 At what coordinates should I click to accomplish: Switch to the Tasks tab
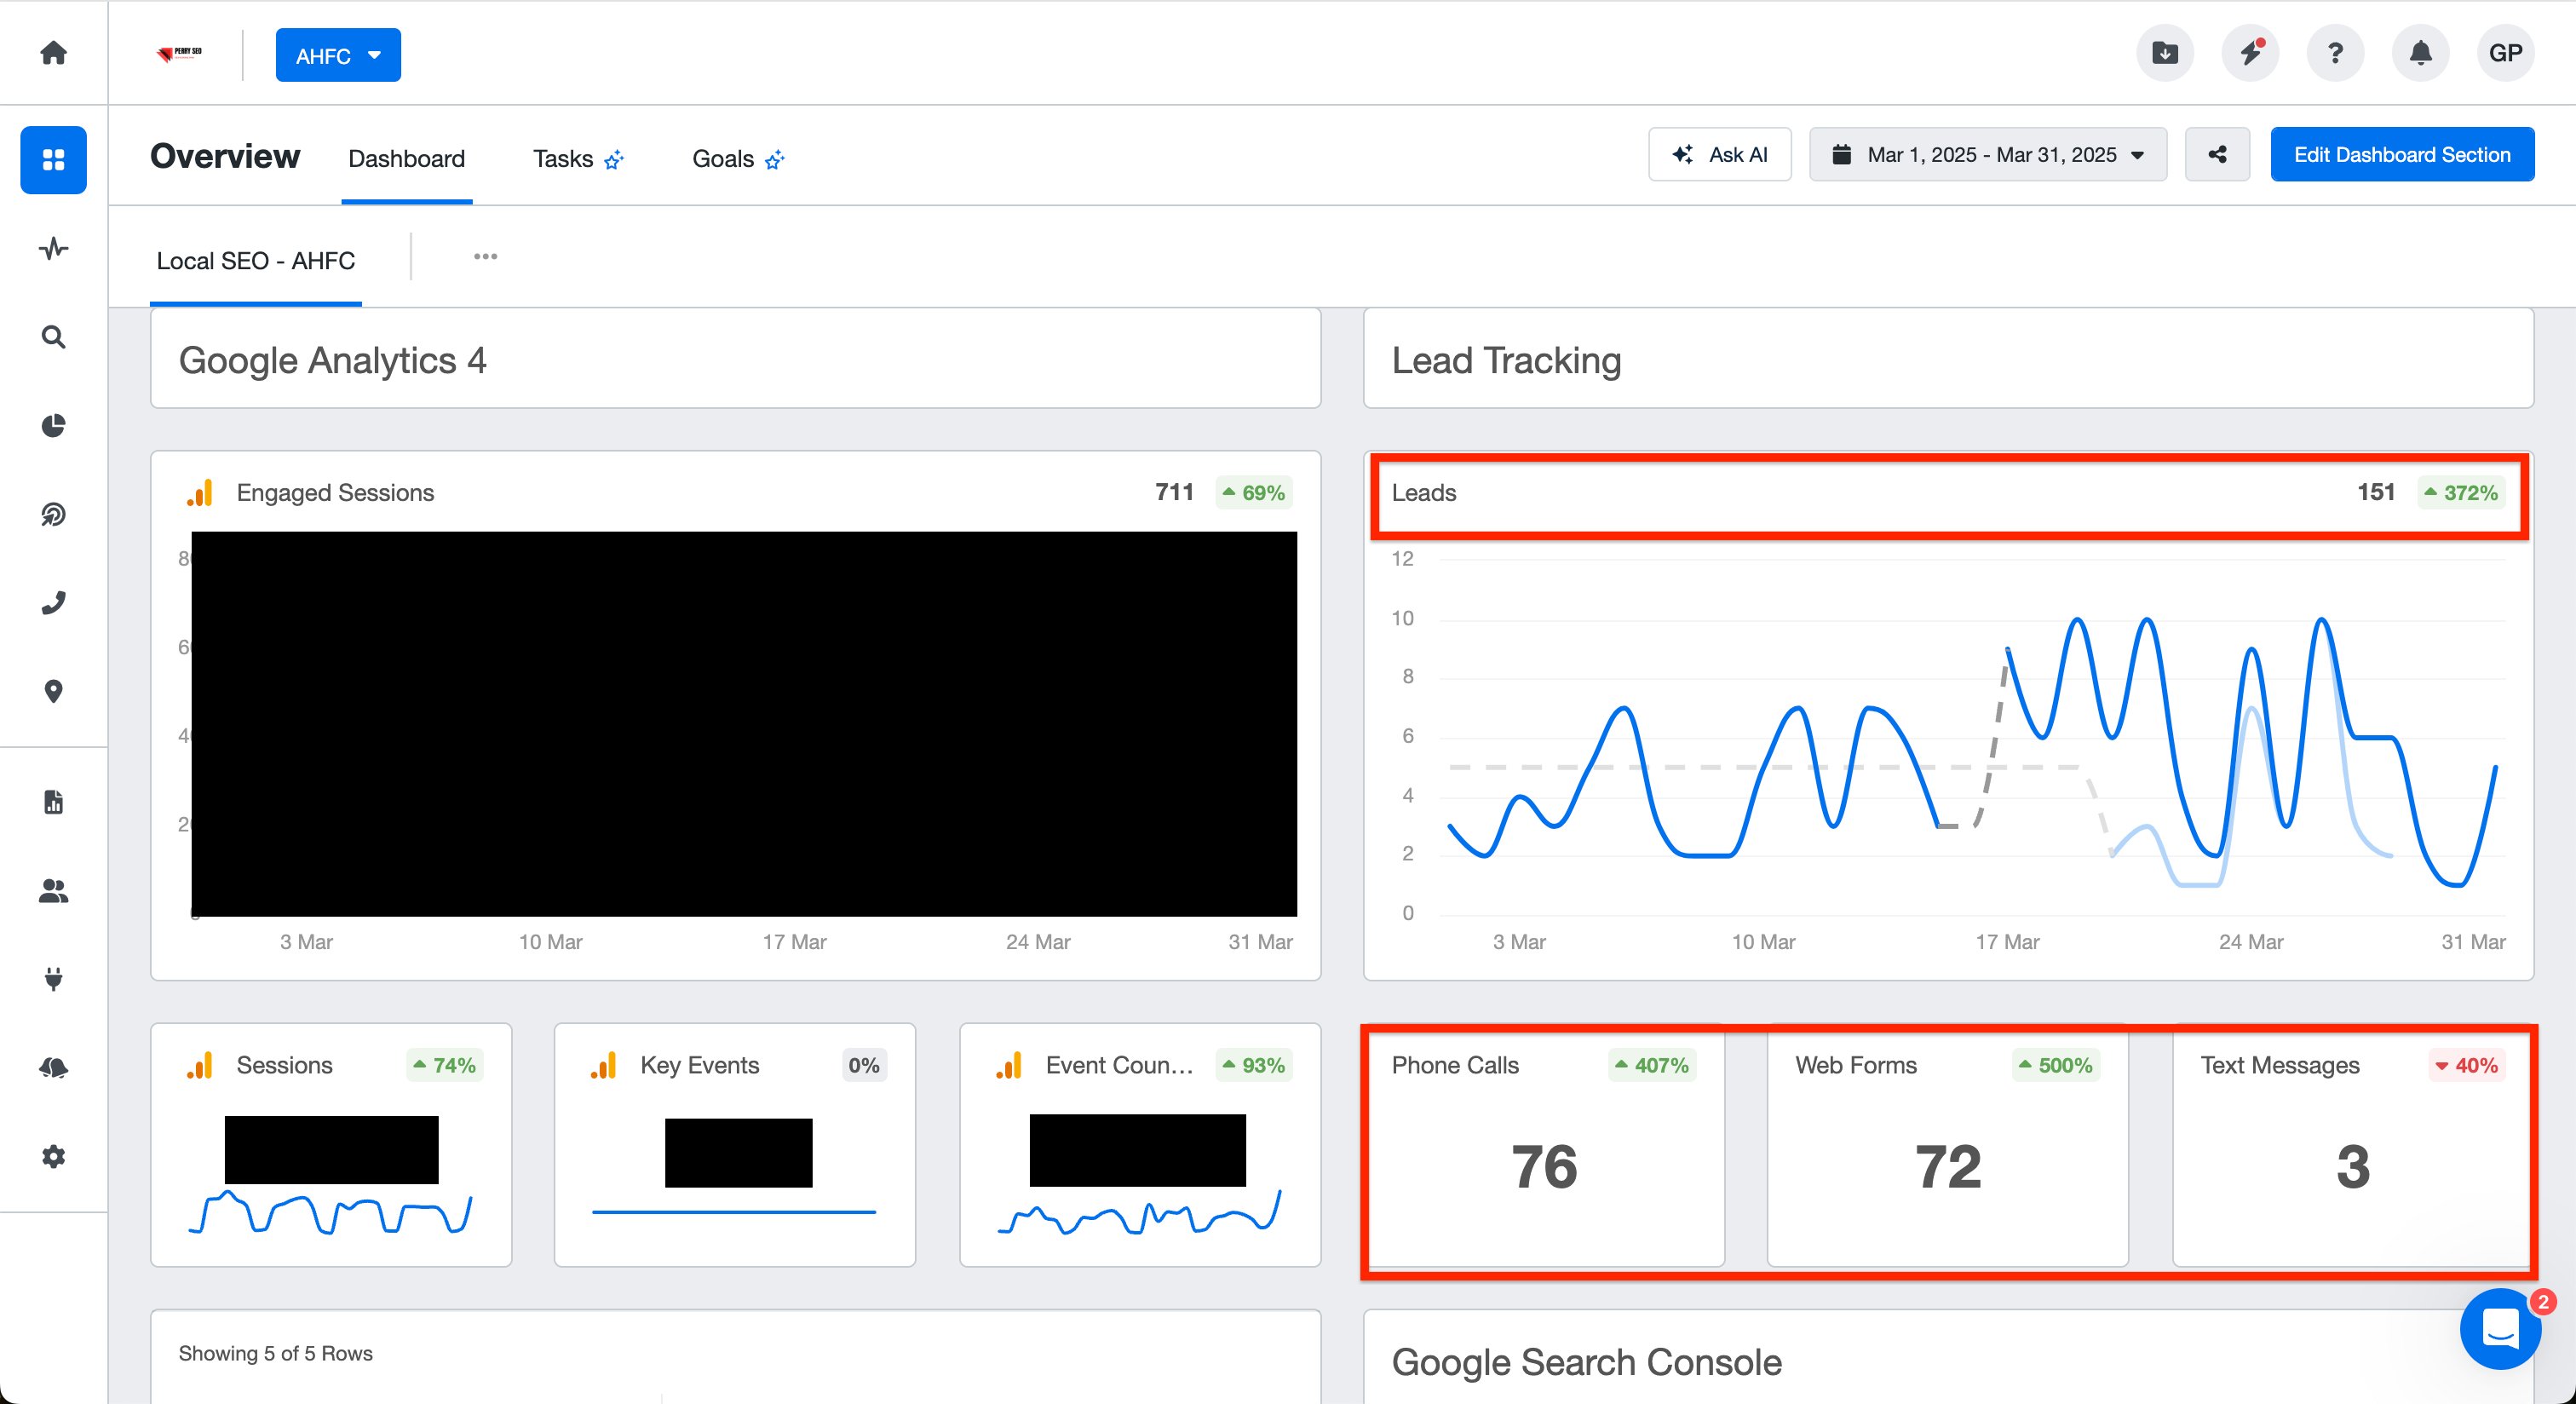tap(578, 159)
